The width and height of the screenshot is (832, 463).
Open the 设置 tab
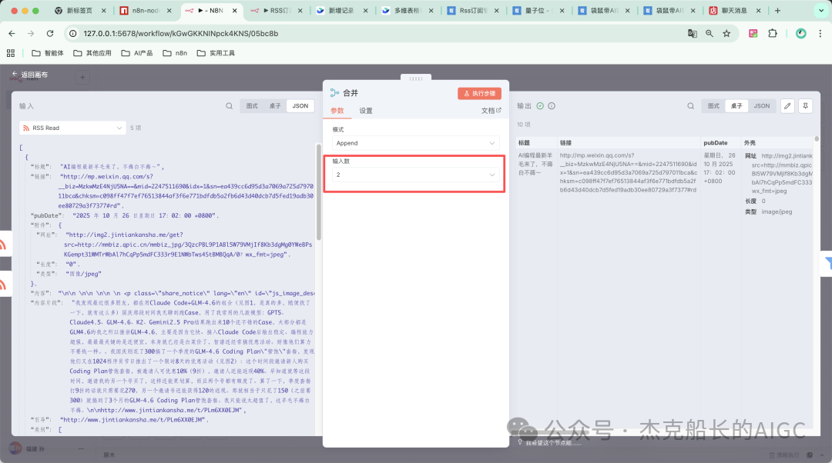[x=366, y=111]
